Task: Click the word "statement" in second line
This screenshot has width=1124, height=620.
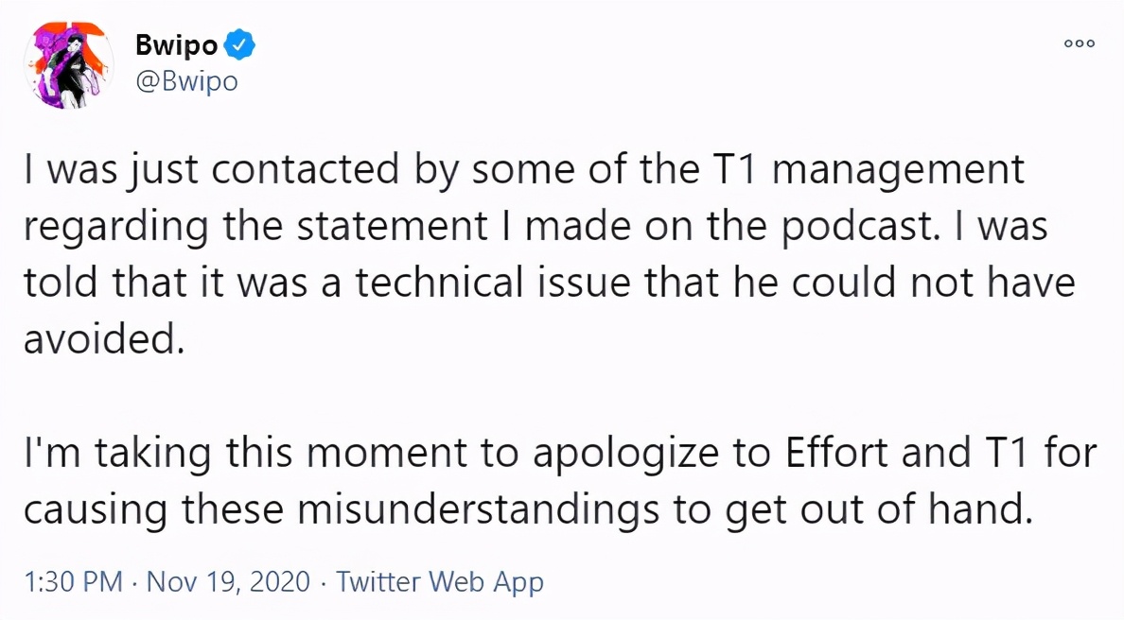Action: (392, 227)
